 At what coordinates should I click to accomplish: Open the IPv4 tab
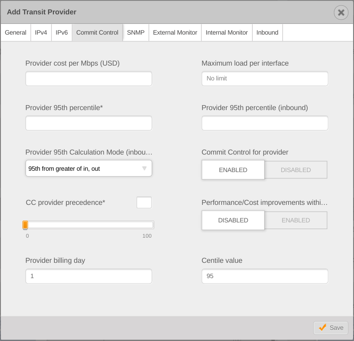click(x=41, y=32)
